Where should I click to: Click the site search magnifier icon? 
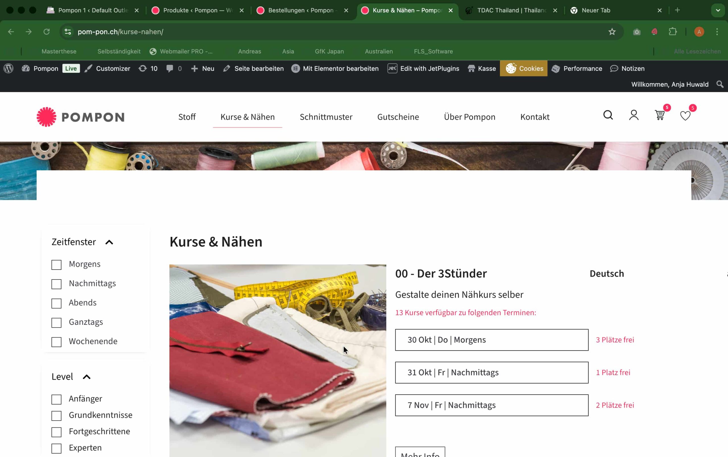pos(608,115)
